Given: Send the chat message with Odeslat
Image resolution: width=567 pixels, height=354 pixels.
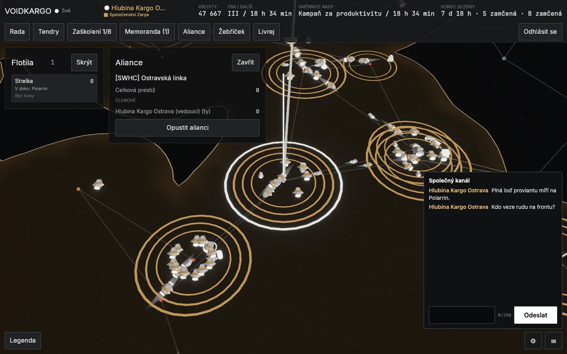Looking at the screenshot, I should [535, 315].
